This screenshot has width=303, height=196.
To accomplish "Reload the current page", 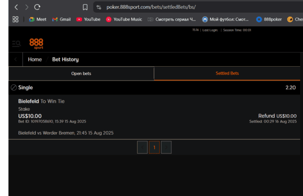I will click(37, 7).
